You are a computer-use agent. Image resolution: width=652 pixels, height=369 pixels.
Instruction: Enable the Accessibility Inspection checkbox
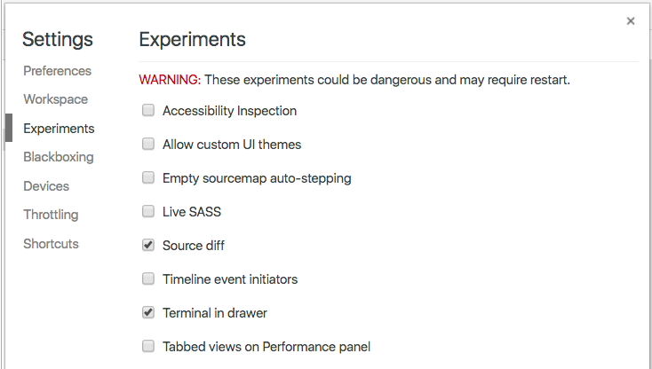[148, 111]
